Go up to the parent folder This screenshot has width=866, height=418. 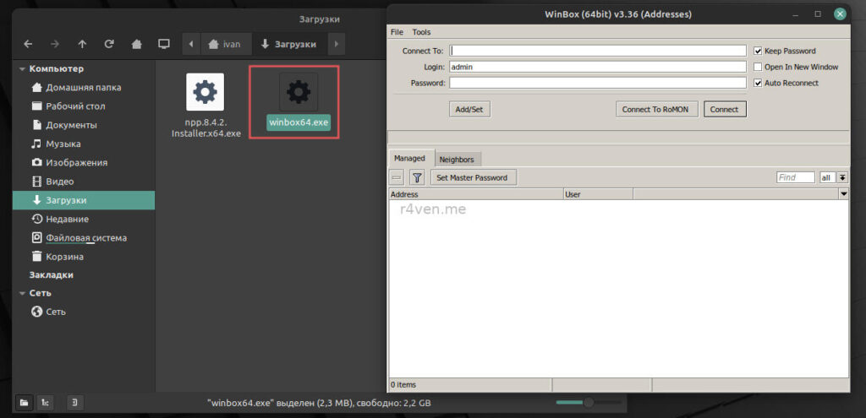[82, 44]
